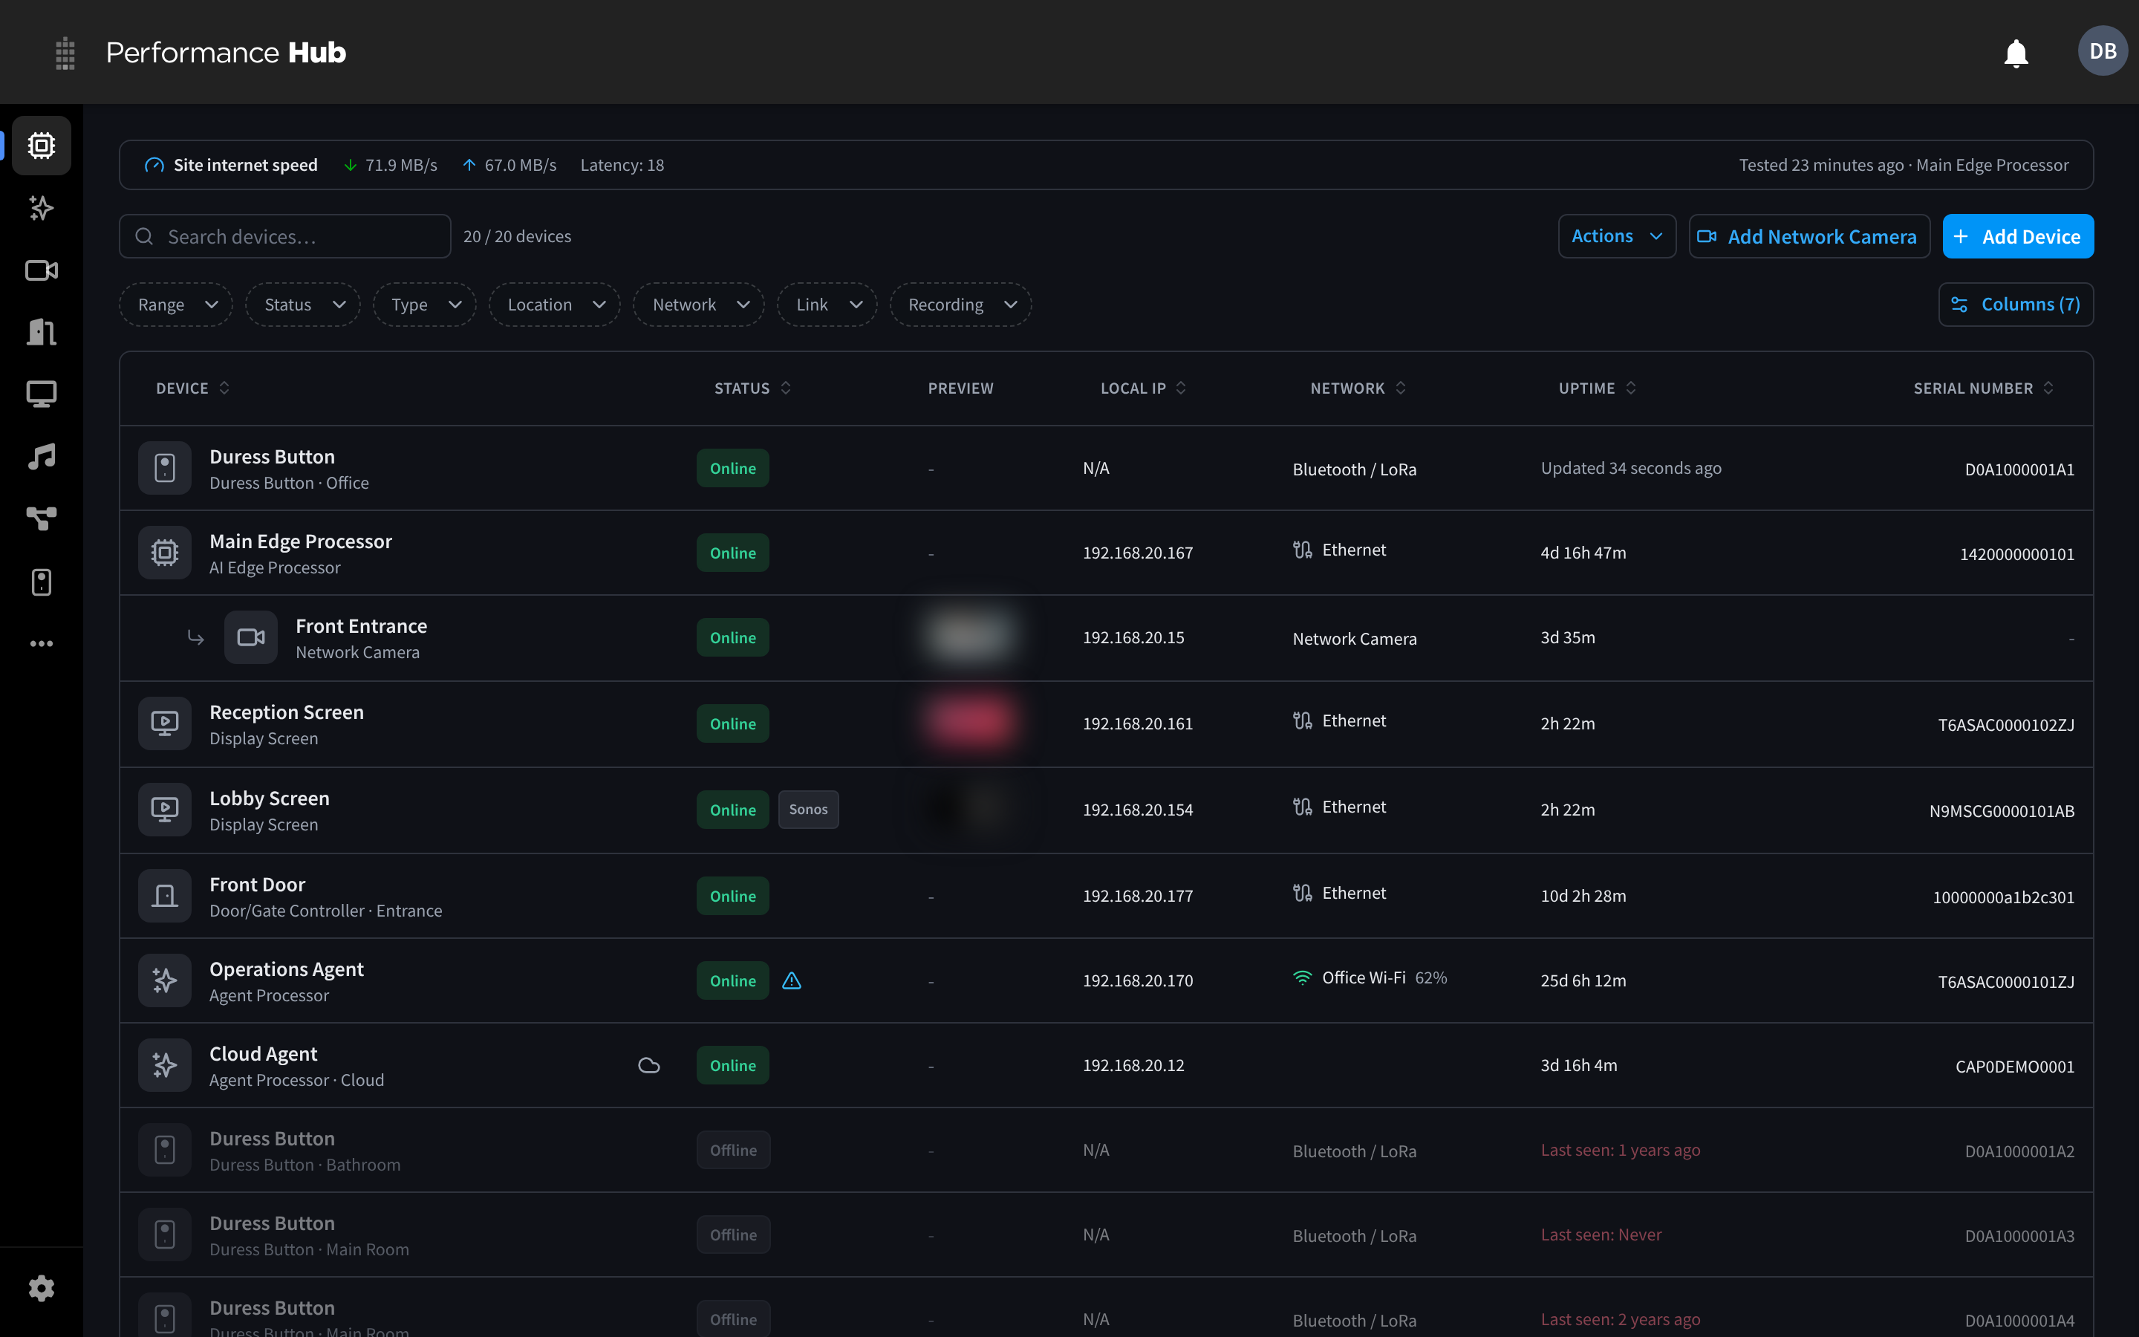
Task: Sort by Serial Number column header
Action: [x=1984, y=388]
